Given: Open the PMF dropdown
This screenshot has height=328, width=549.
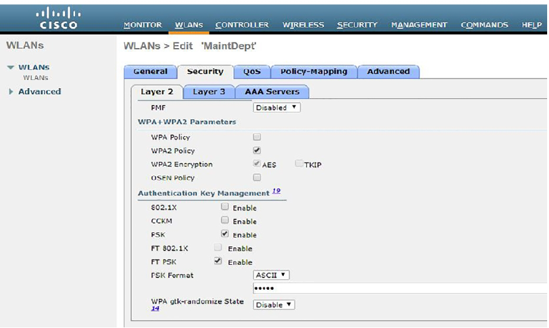Looking at the screenshot, I should click(x=276, y=107).
